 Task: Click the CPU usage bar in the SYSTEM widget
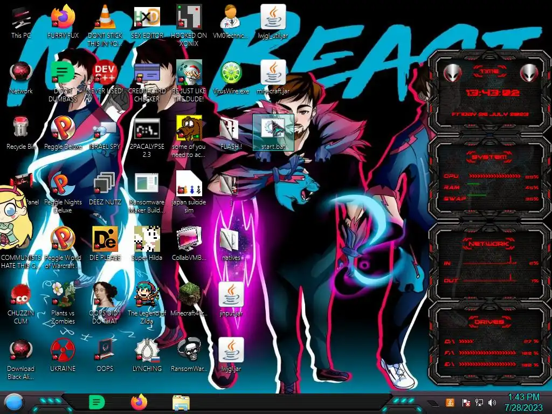tap(494, 176)
